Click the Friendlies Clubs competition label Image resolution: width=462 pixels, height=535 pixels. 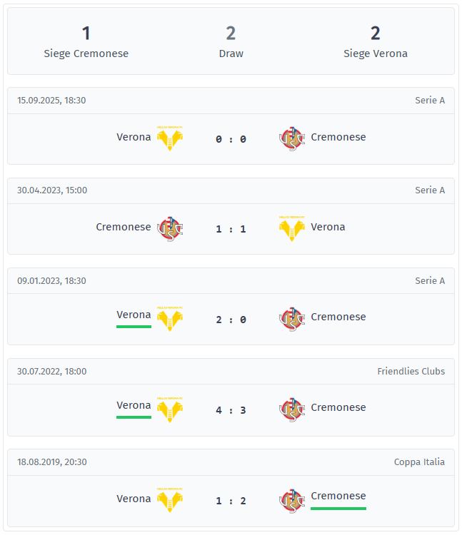pyautogui.click(x=411, y=372)
